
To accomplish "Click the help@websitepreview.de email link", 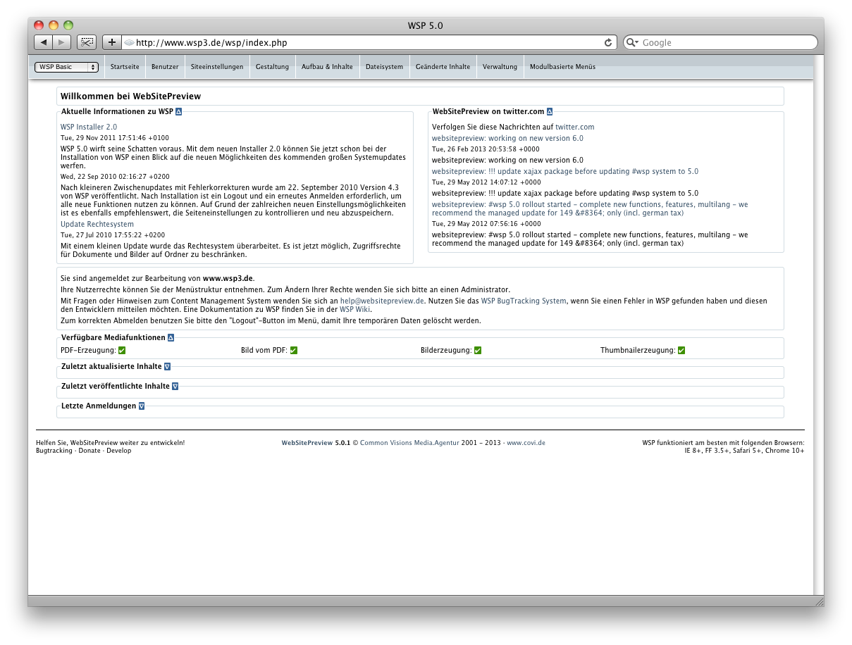I will pos(382,301).
